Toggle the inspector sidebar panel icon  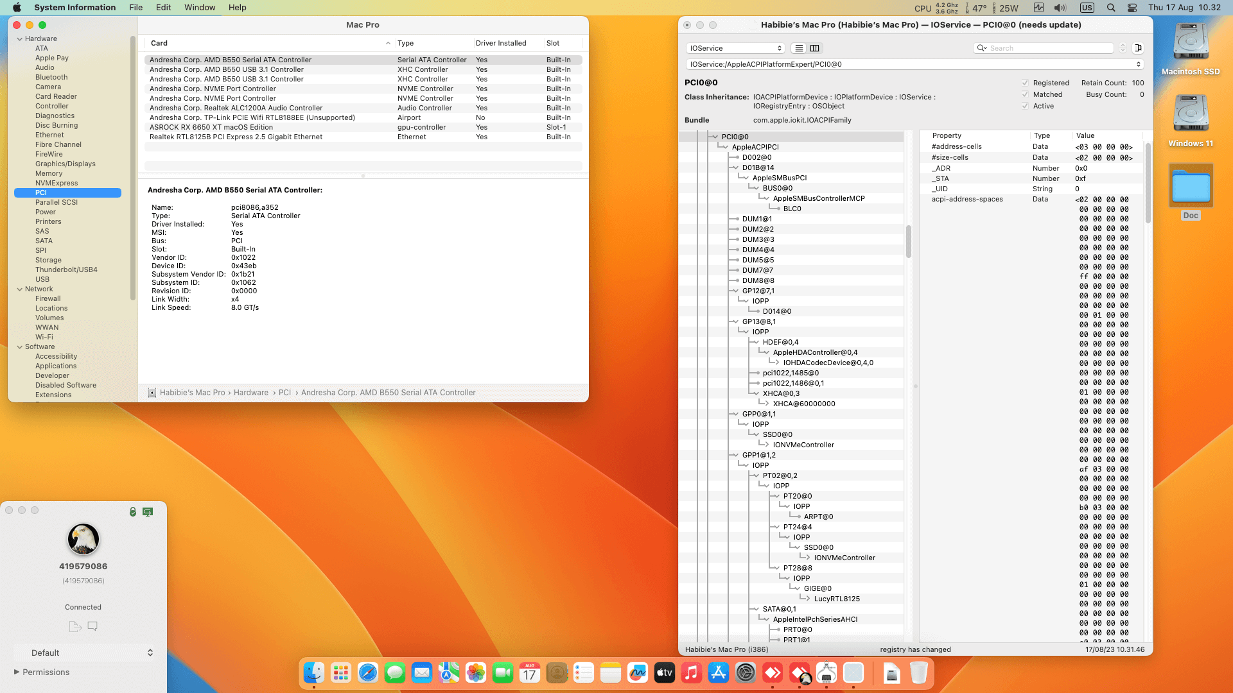pyautogui.click(x=1138, y=48)
